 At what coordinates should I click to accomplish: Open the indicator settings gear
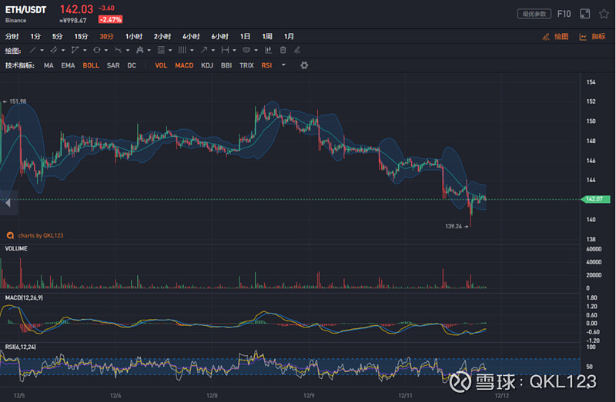(x=304, y=65)
